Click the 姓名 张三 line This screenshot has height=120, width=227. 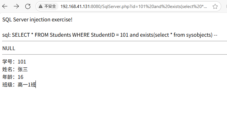tap(15, 69)
